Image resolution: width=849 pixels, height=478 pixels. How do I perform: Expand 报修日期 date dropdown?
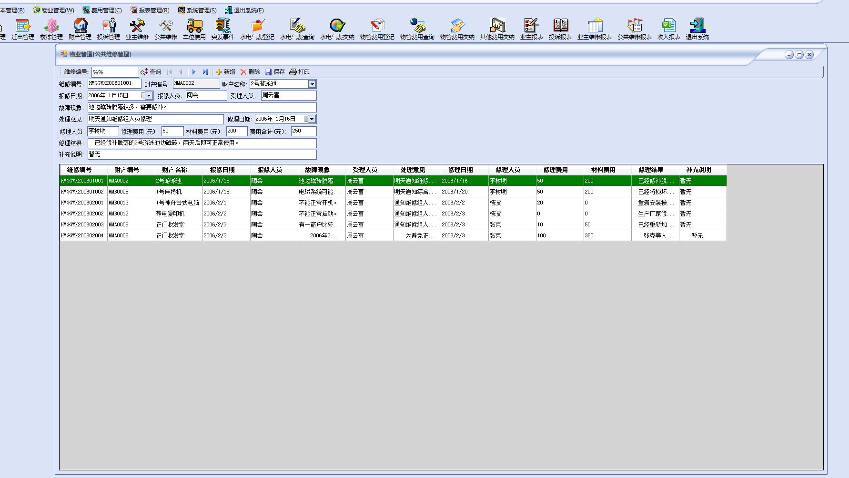click(149, 96)
